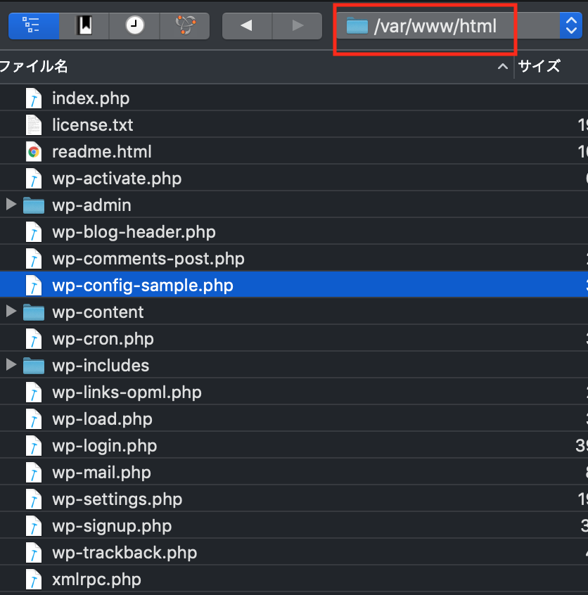Click the wp-blog-header.php file icon
The image size is (588, 595).
[33, 232]
